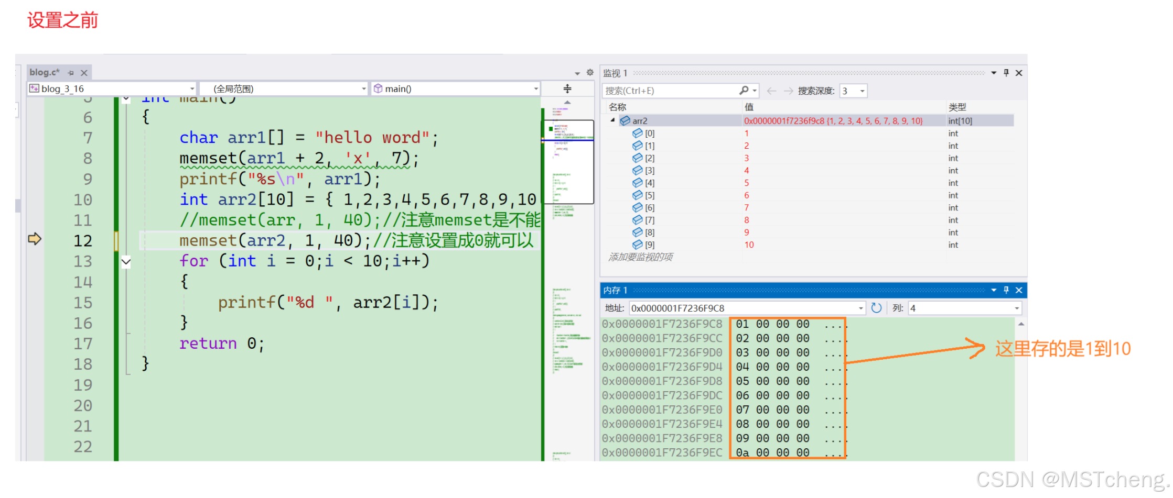Click the value 10 of element [9]
1173x498 pixels.
(749, 245)
